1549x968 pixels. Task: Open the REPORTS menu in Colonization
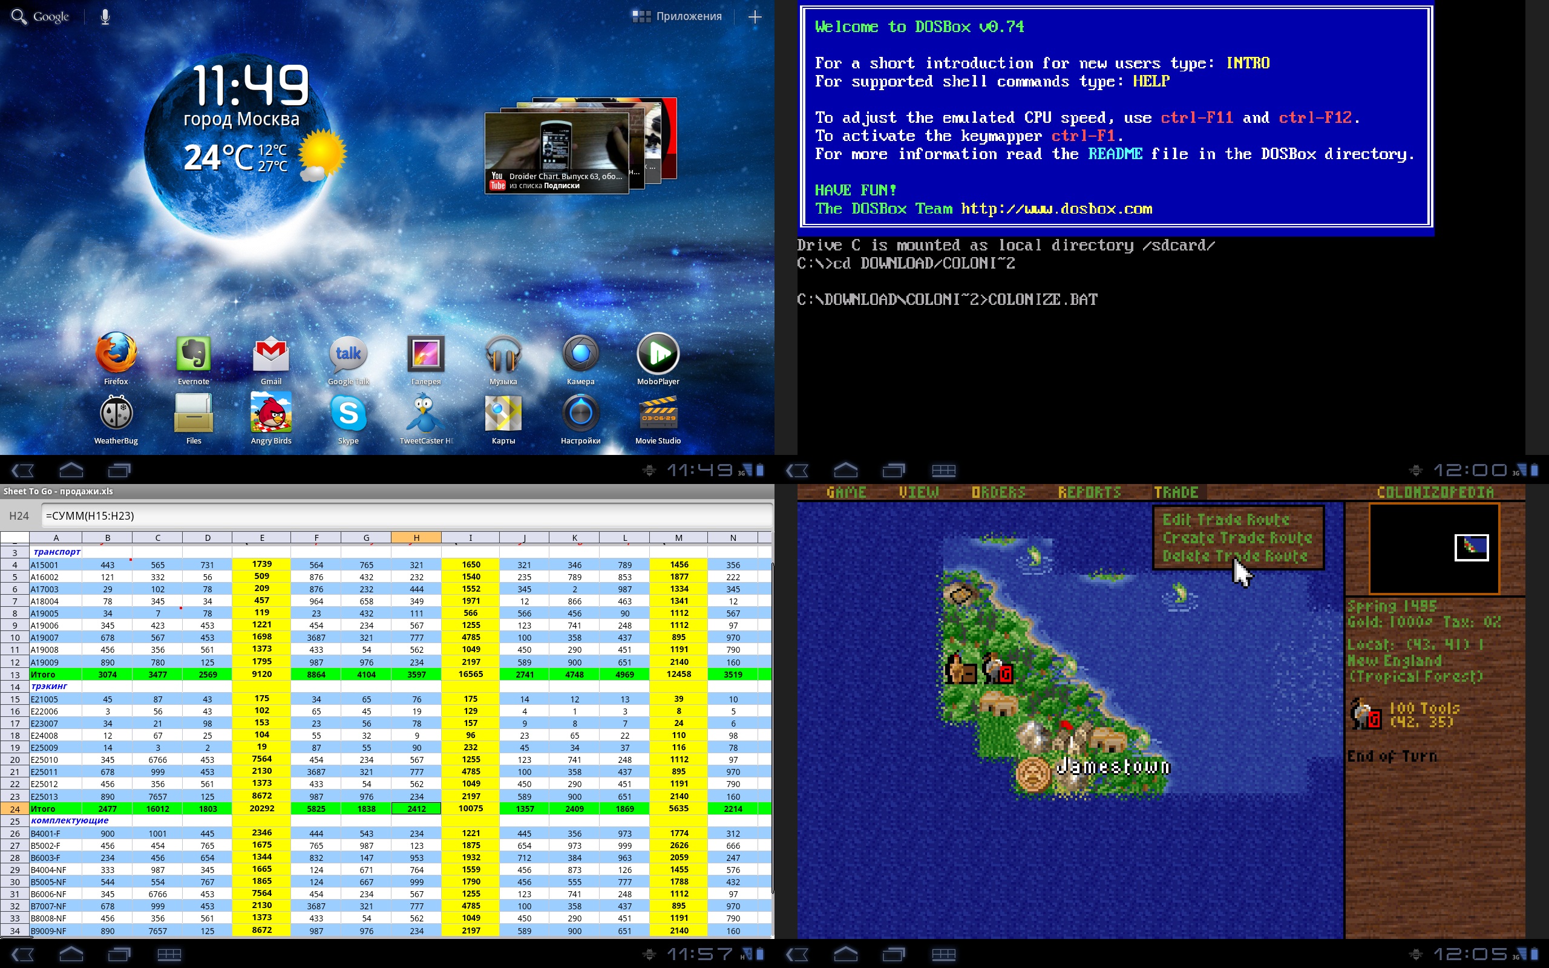point(1089,492)
